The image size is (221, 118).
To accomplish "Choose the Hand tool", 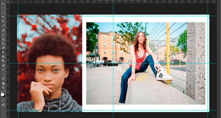I will [3, 83].
